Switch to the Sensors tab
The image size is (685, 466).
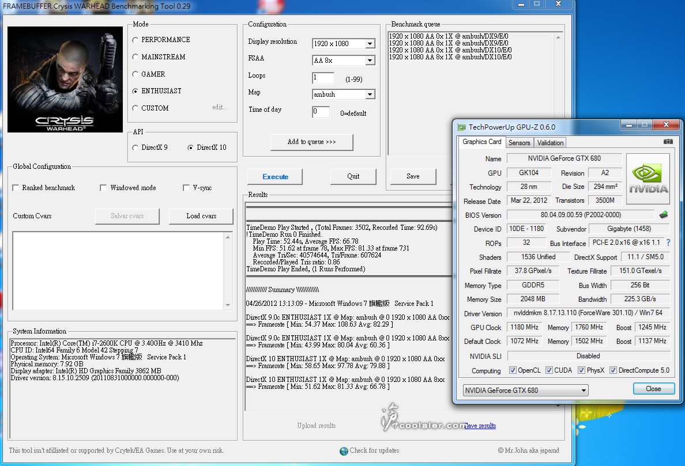[519, 143]
